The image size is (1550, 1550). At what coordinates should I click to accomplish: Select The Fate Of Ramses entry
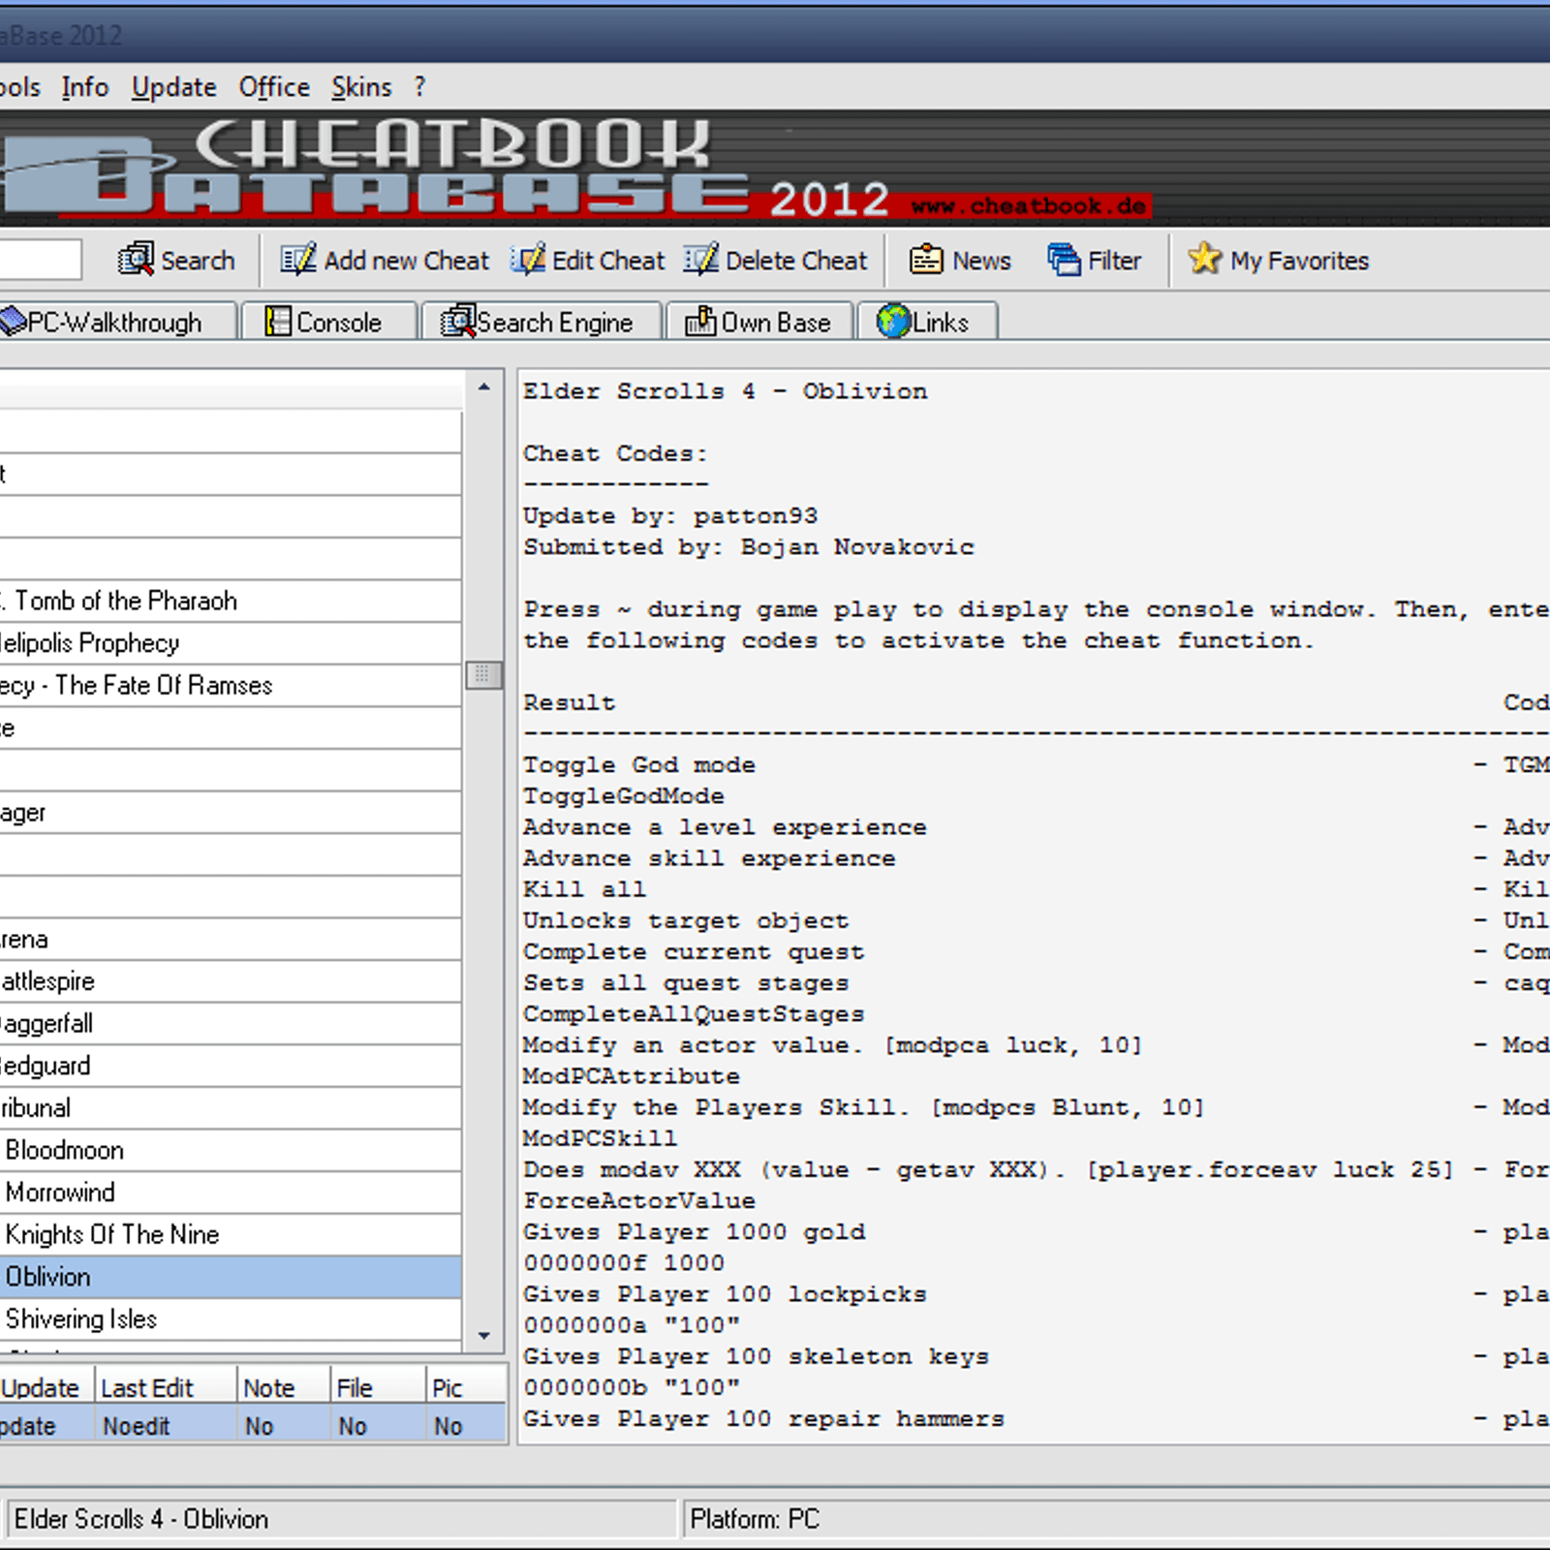point(230,686)
